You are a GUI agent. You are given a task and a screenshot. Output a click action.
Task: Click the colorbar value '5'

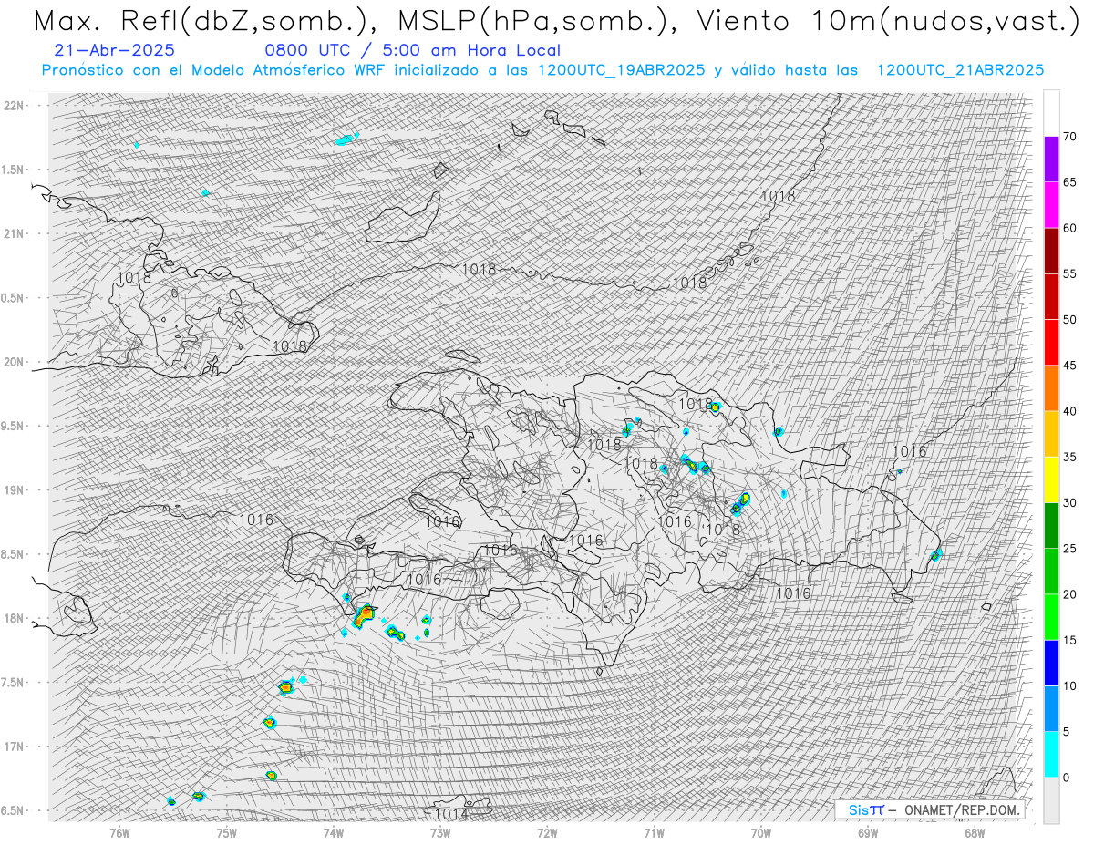click(x=1066, y=731)
